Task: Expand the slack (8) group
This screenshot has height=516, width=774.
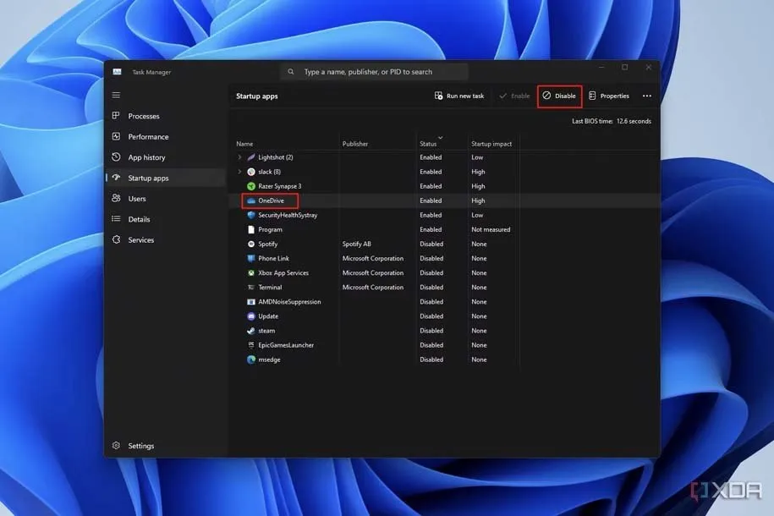Action: [x=239, y=172]
